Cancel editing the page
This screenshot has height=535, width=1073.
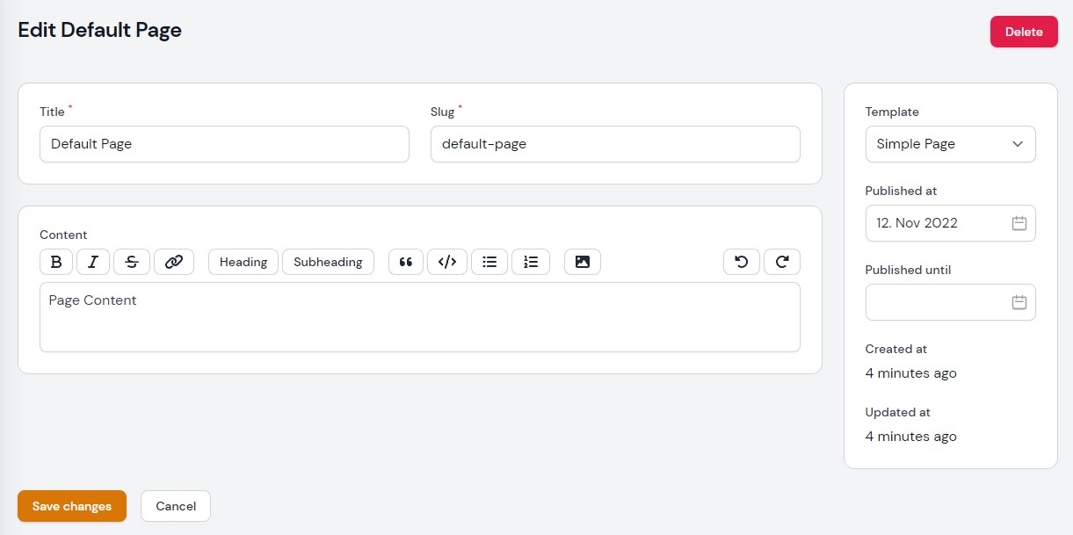pyautogui.click(x=176, y=506)
